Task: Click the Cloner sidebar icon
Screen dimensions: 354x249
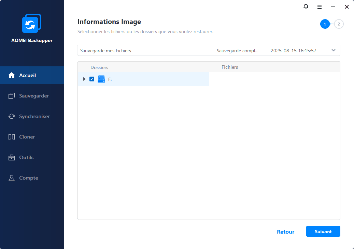Action: point(12,137)
